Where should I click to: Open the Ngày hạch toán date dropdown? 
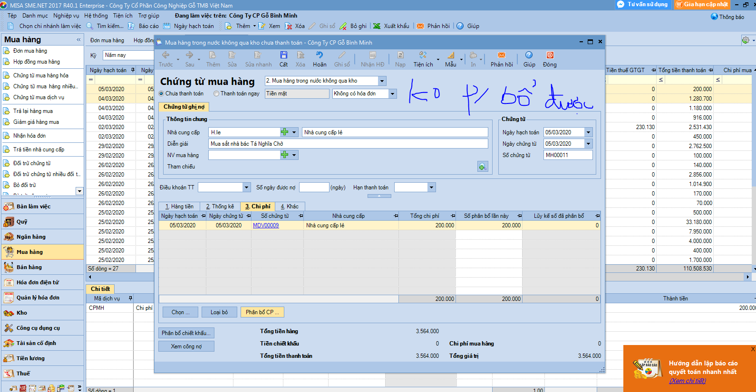coord(589,132)
